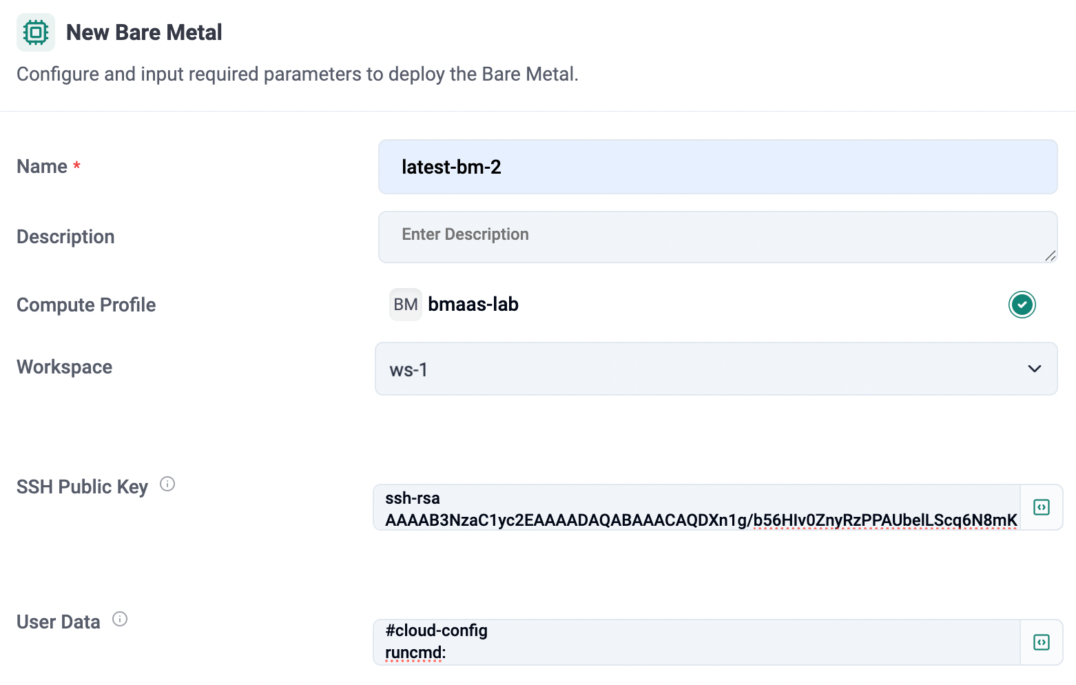Click the Workspace dropdown chevron arrow
Image resolution: width=1076 pixels, height=685 pixels.
pos(1035,369)
